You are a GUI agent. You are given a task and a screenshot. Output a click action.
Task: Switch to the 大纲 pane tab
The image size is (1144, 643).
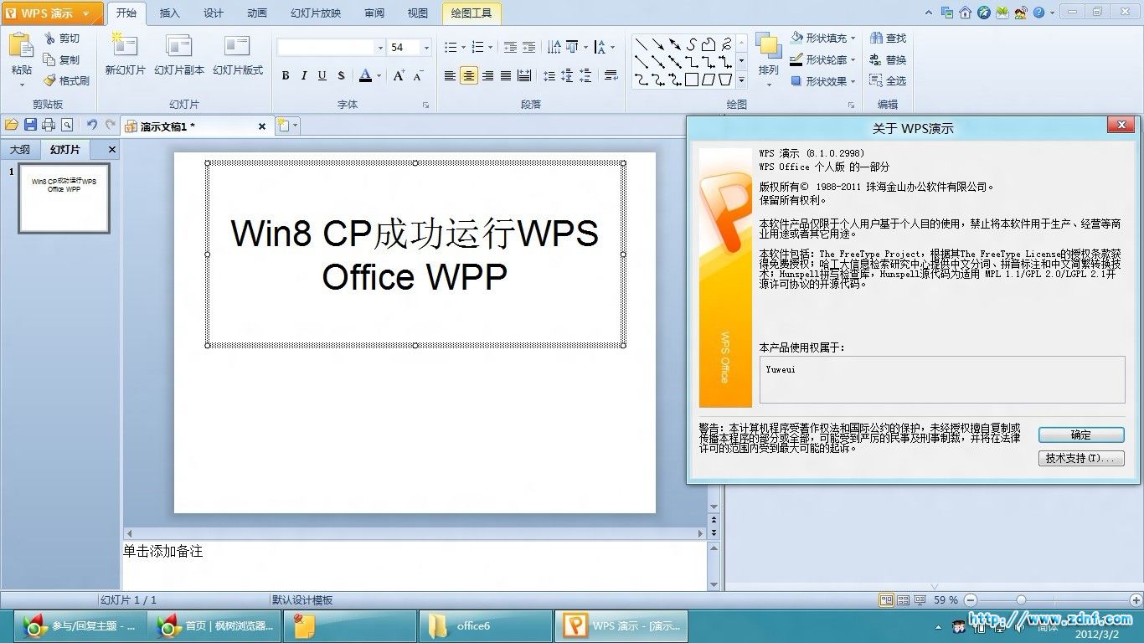[20, 150]
